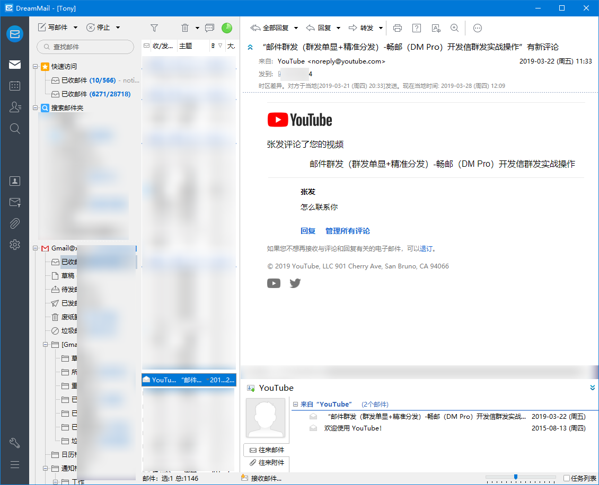Collapse the YouTube contact panel chevron
This screenshot has width=599, height=485.
[x=593, y=388]
